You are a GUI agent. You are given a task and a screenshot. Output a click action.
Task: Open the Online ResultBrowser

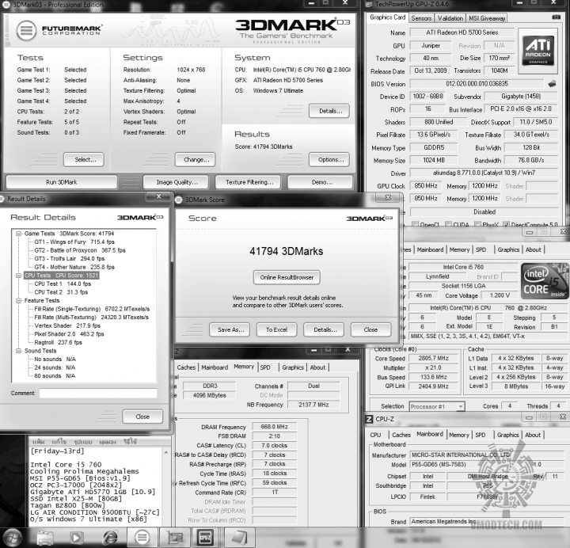coord(287,277)
